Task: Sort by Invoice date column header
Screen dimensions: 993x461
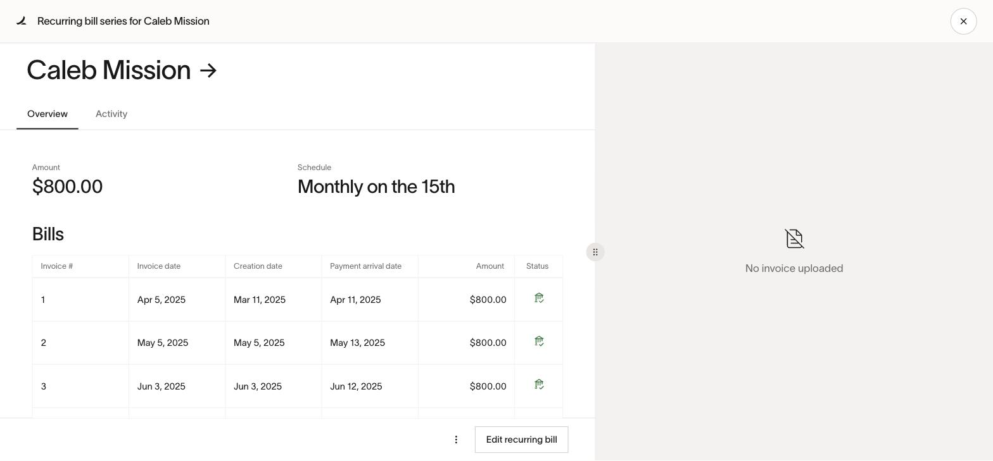Action: pyautogui.click(x=159, y=266)
